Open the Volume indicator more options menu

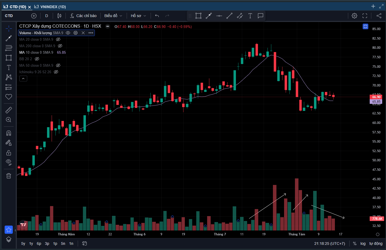click(91, 33)
